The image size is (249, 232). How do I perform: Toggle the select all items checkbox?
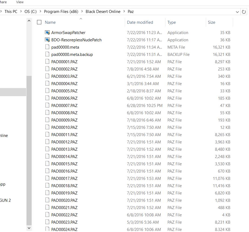click(39, 22)
